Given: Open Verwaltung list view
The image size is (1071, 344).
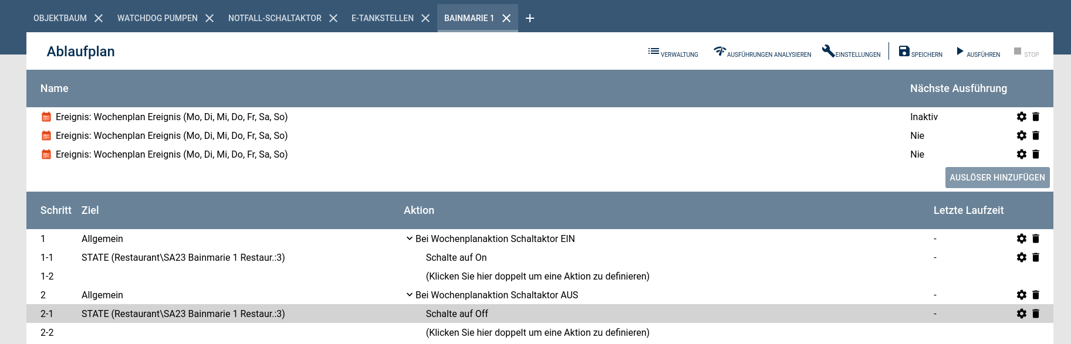Looking at the screenshot, I should tap(673, 52).
